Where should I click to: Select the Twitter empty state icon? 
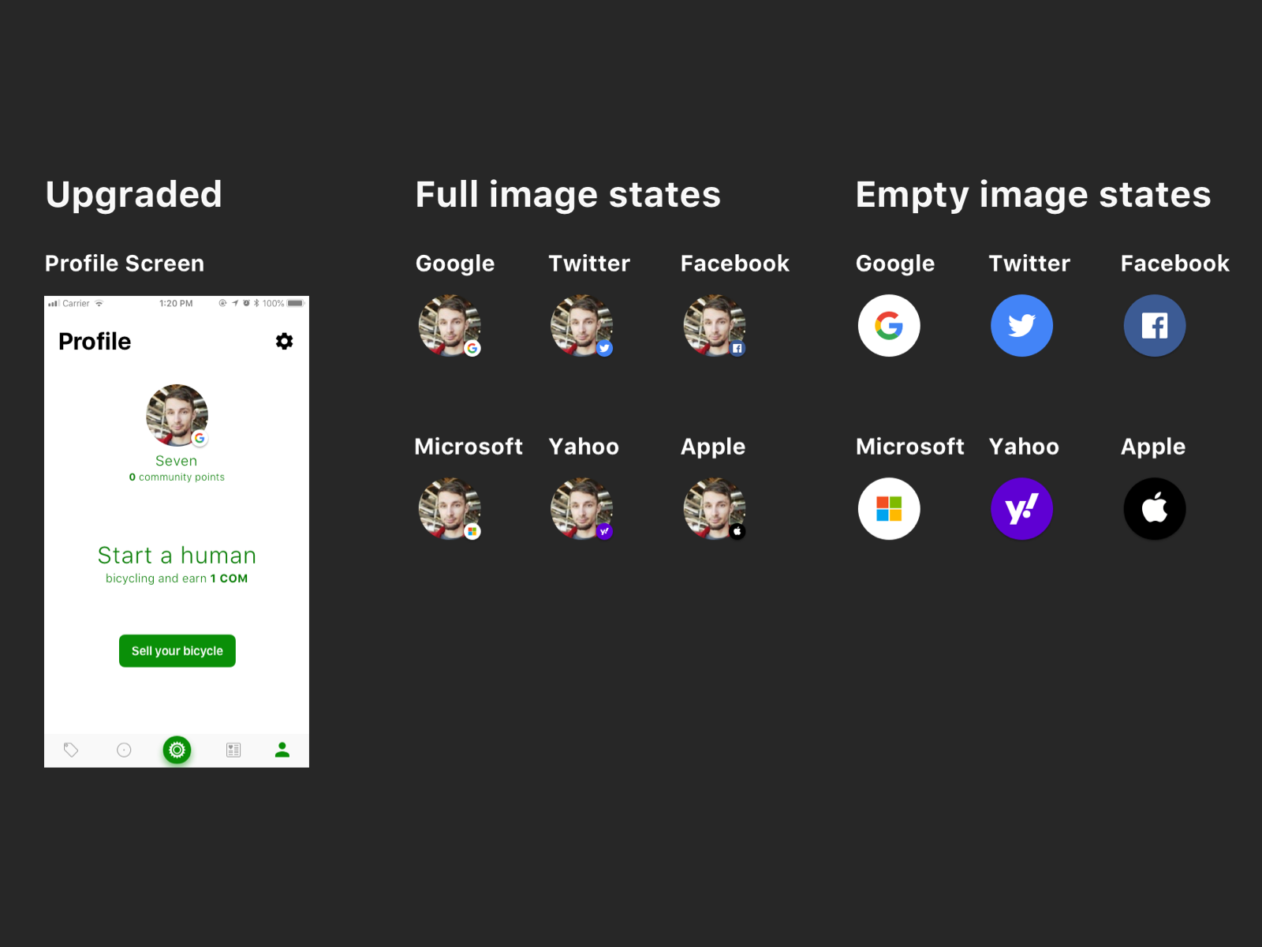coord(1021,325)
